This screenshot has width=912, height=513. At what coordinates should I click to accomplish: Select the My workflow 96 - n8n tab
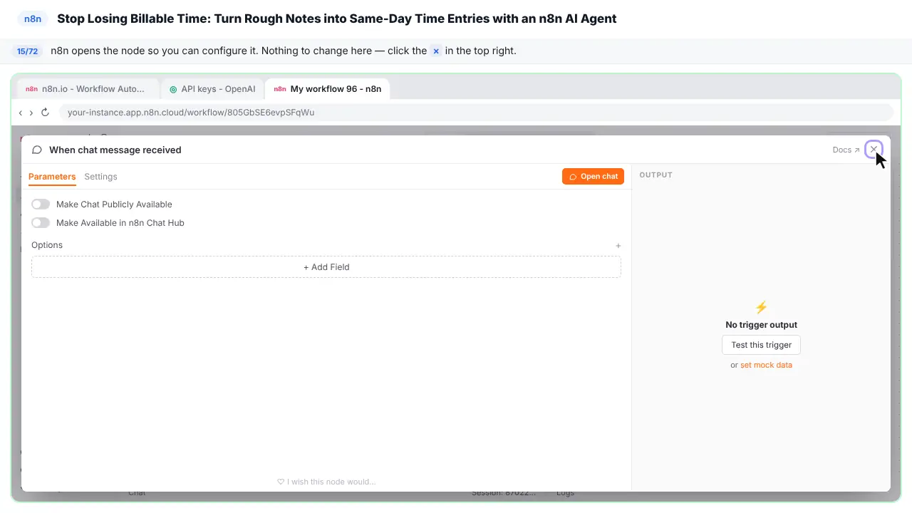[327, 89]
